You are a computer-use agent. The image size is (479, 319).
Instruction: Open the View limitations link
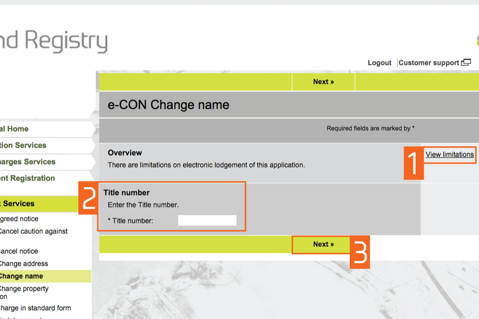pyautogui.click(x=450, y=155)
